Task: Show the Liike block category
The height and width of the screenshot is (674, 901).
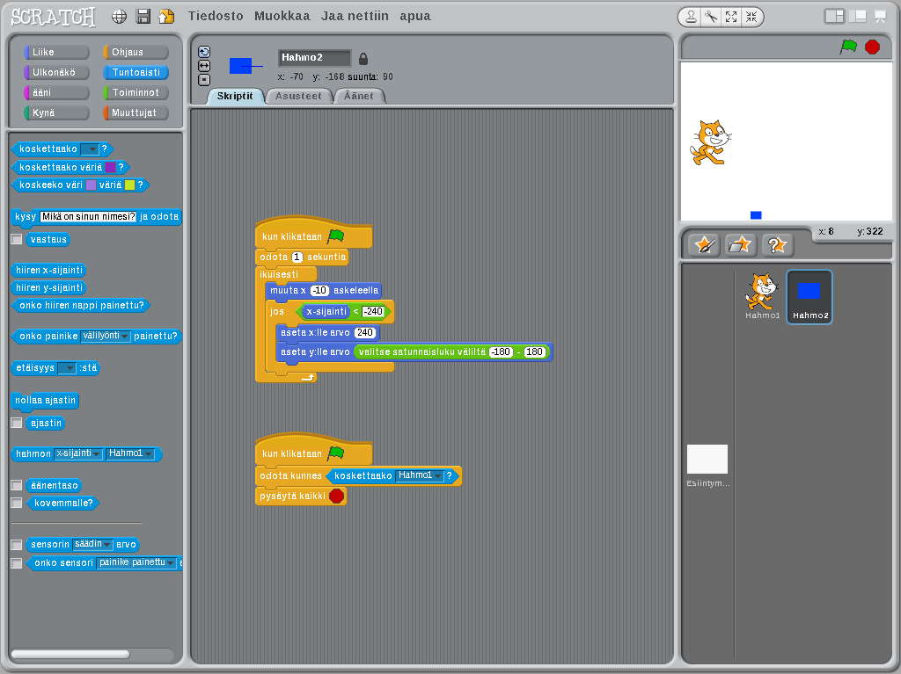Action: tap(57, 52)
